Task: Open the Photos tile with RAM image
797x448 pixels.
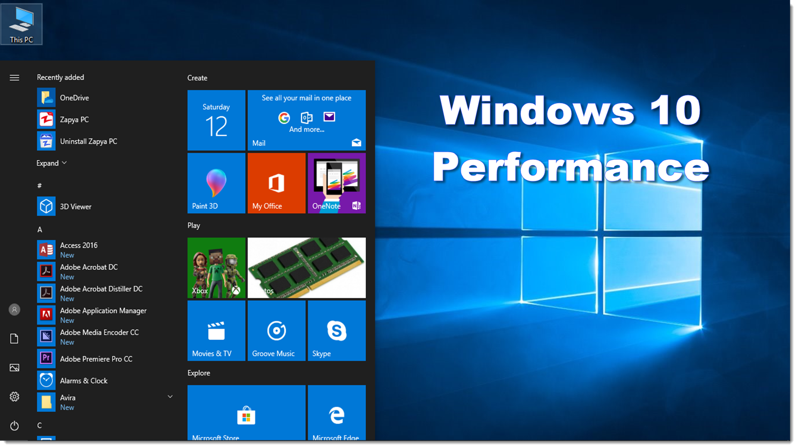Action: pos(307,268)
